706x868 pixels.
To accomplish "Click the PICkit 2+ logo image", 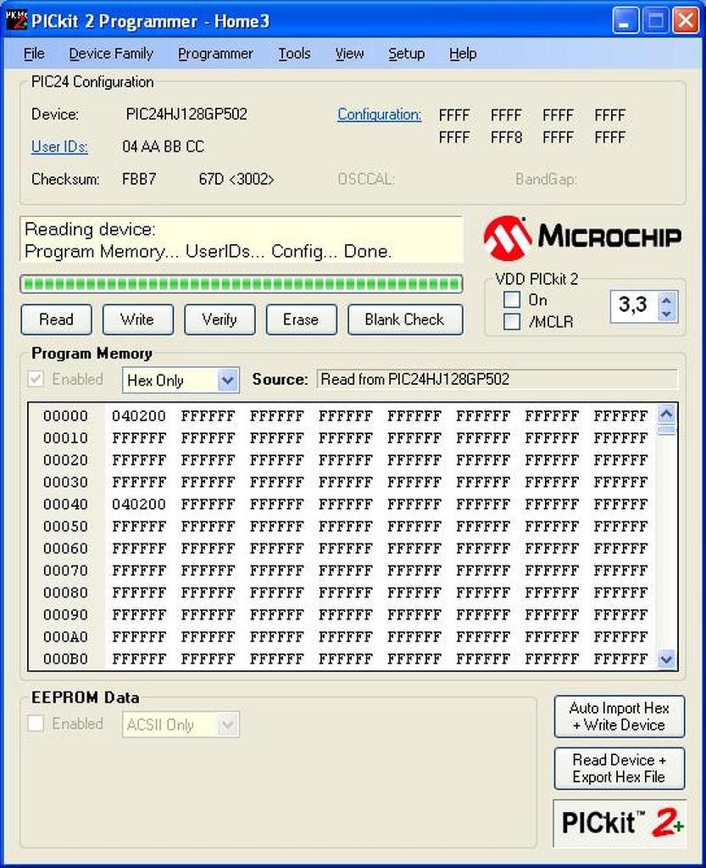I will [620, 824].
